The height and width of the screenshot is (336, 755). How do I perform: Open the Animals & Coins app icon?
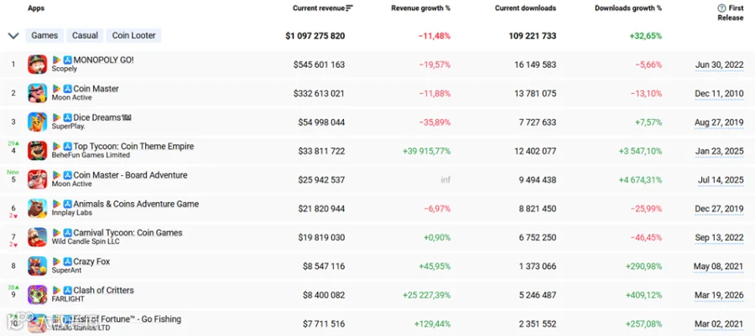38,209
